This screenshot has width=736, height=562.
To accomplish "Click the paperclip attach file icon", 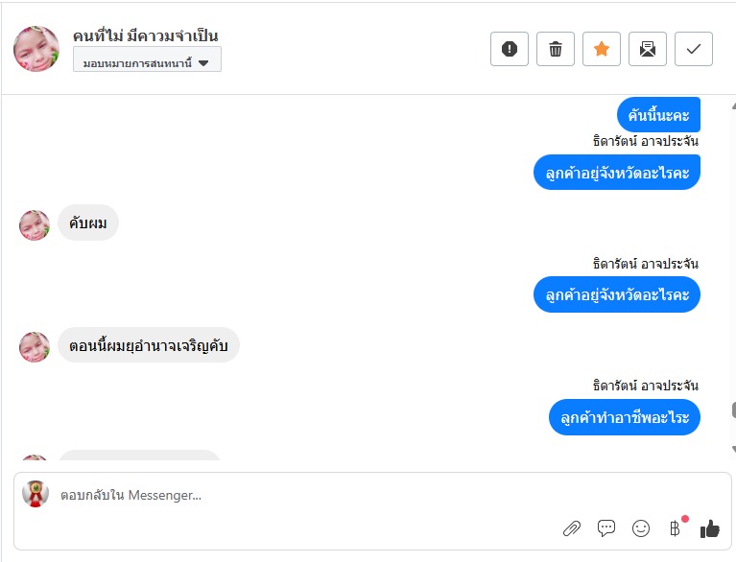I will [572, 527].
